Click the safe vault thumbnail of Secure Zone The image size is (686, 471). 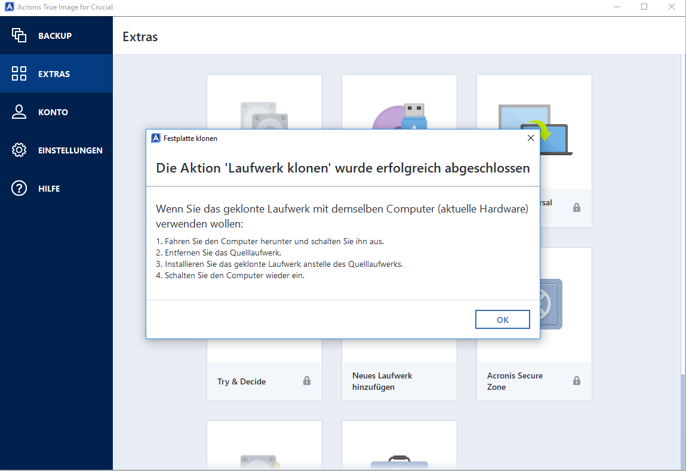tap(551, 304)
